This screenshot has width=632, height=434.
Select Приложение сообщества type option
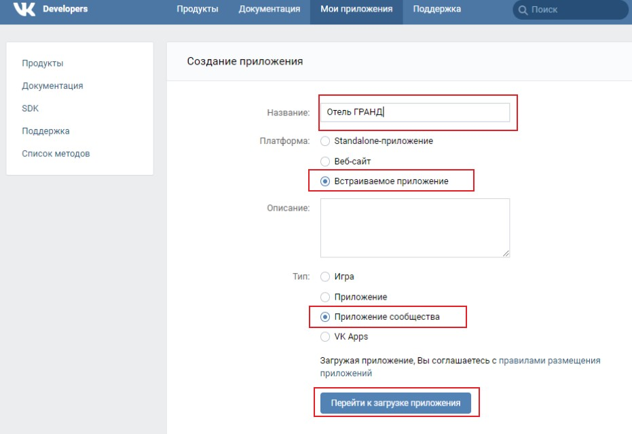[x=325, y=317]
